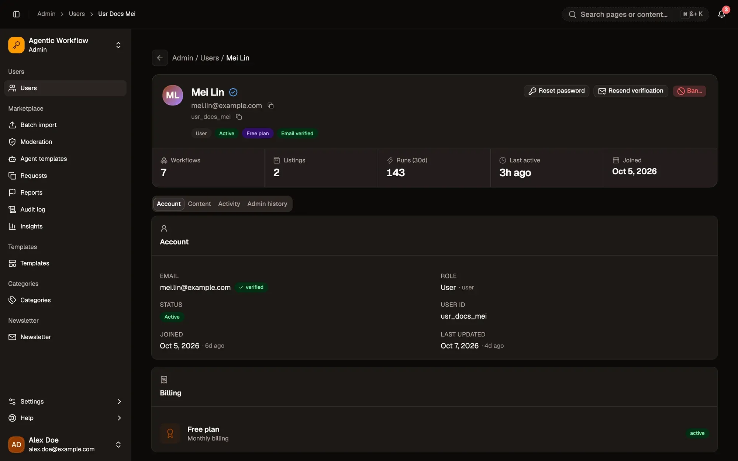Image resolution: width=738 pixels, height=461 pixels.
Task: Copy the usr_docs_mei user ID
Action: (239, 117)
